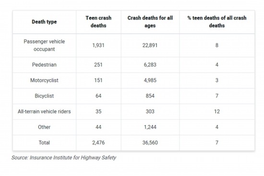264x176 pixels.
Task: Select 'All-terrain vehicle riders' row label
Action: point(44,111)
